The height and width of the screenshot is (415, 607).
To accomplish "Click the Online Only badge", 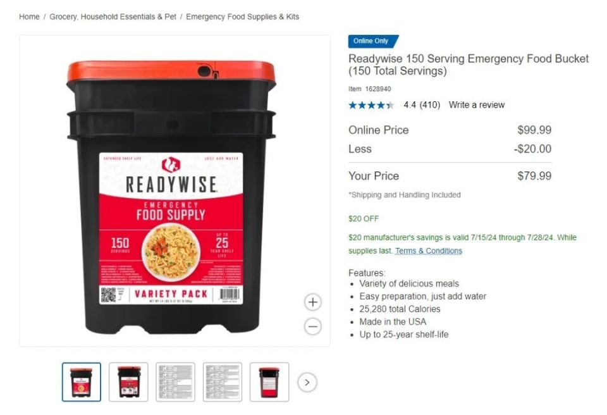I will pyautogui.click(x=373, y=41).
